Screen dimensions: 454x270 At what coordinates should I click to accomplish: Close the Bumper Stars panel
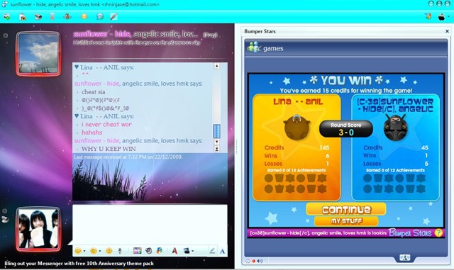click(x=447, y=31)
